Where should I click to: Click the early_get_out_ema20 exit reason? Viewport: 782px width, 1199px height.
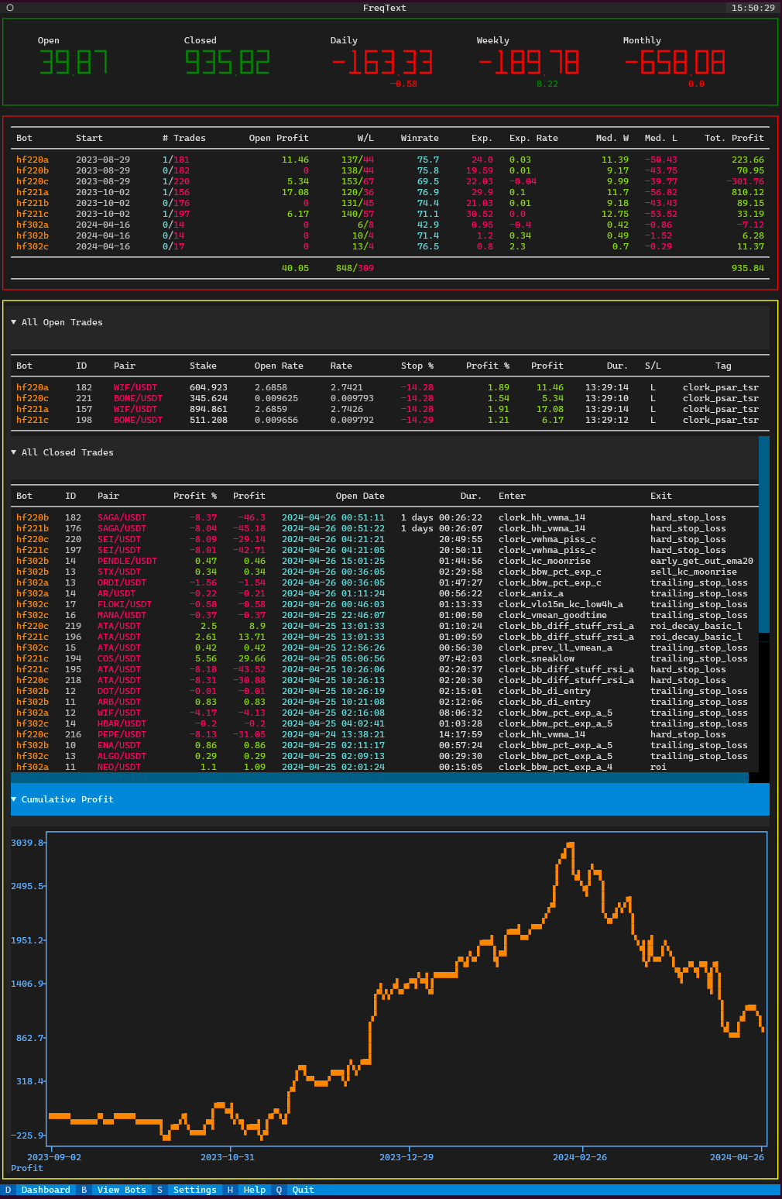(x=701, y=561)
